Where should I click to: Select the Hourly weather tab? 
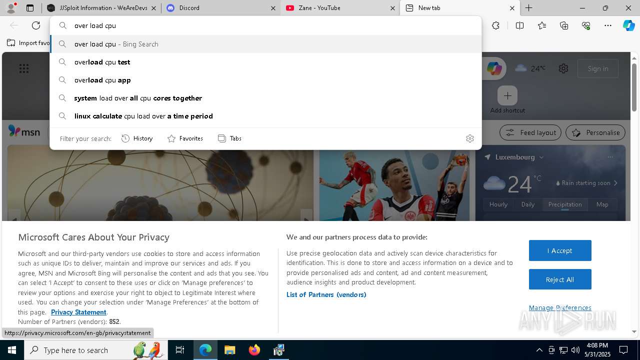498,204
